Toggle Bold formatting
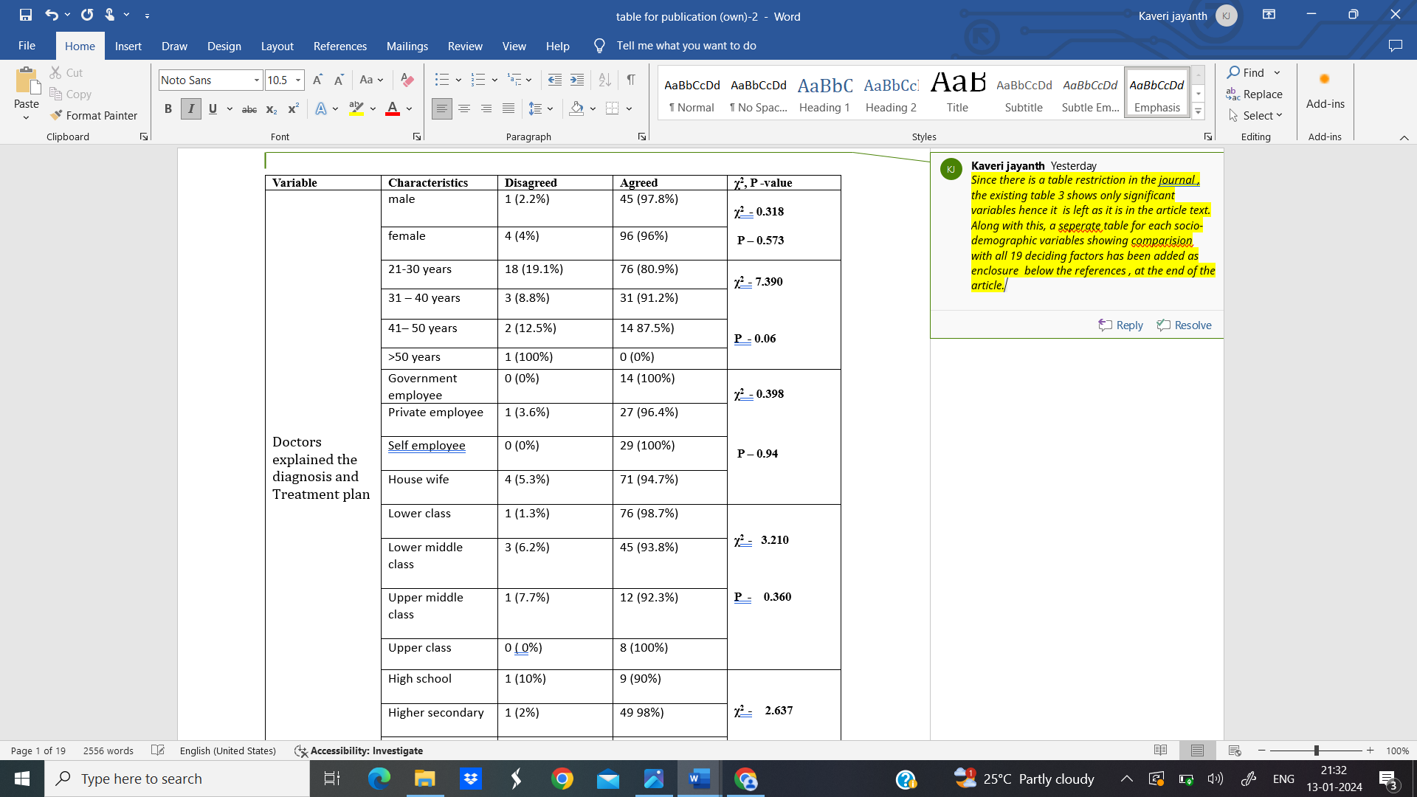This screenshot has height=797, width=1417. pyautogui.click(x=168, y=108)
